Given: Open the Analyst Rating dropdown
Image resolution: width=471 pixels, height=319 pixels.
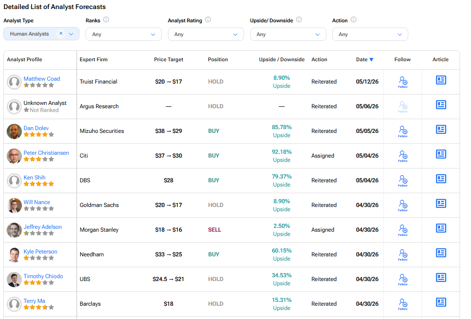Looking at the screenshot, I should [206, 34].
